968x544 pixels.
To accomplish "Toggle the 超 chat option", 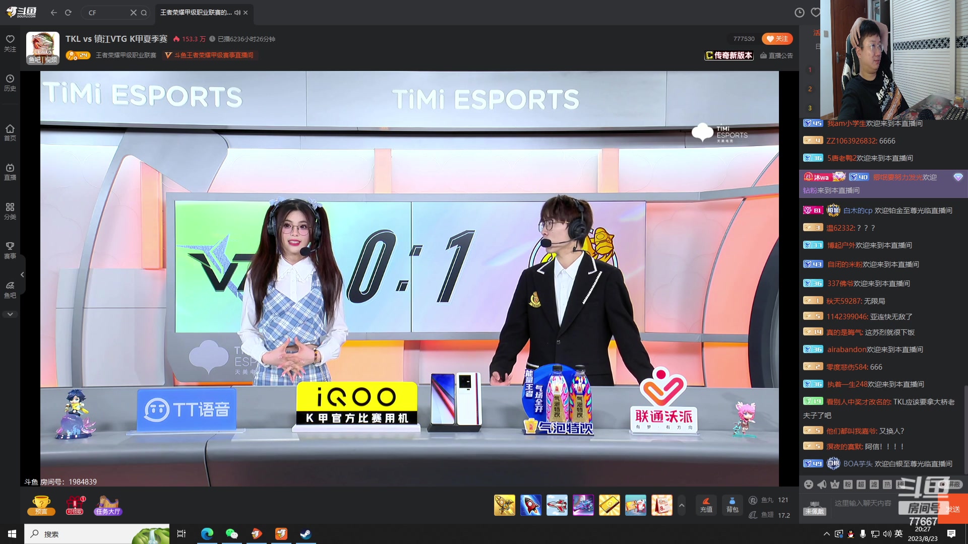I will (x=861, y=485).
